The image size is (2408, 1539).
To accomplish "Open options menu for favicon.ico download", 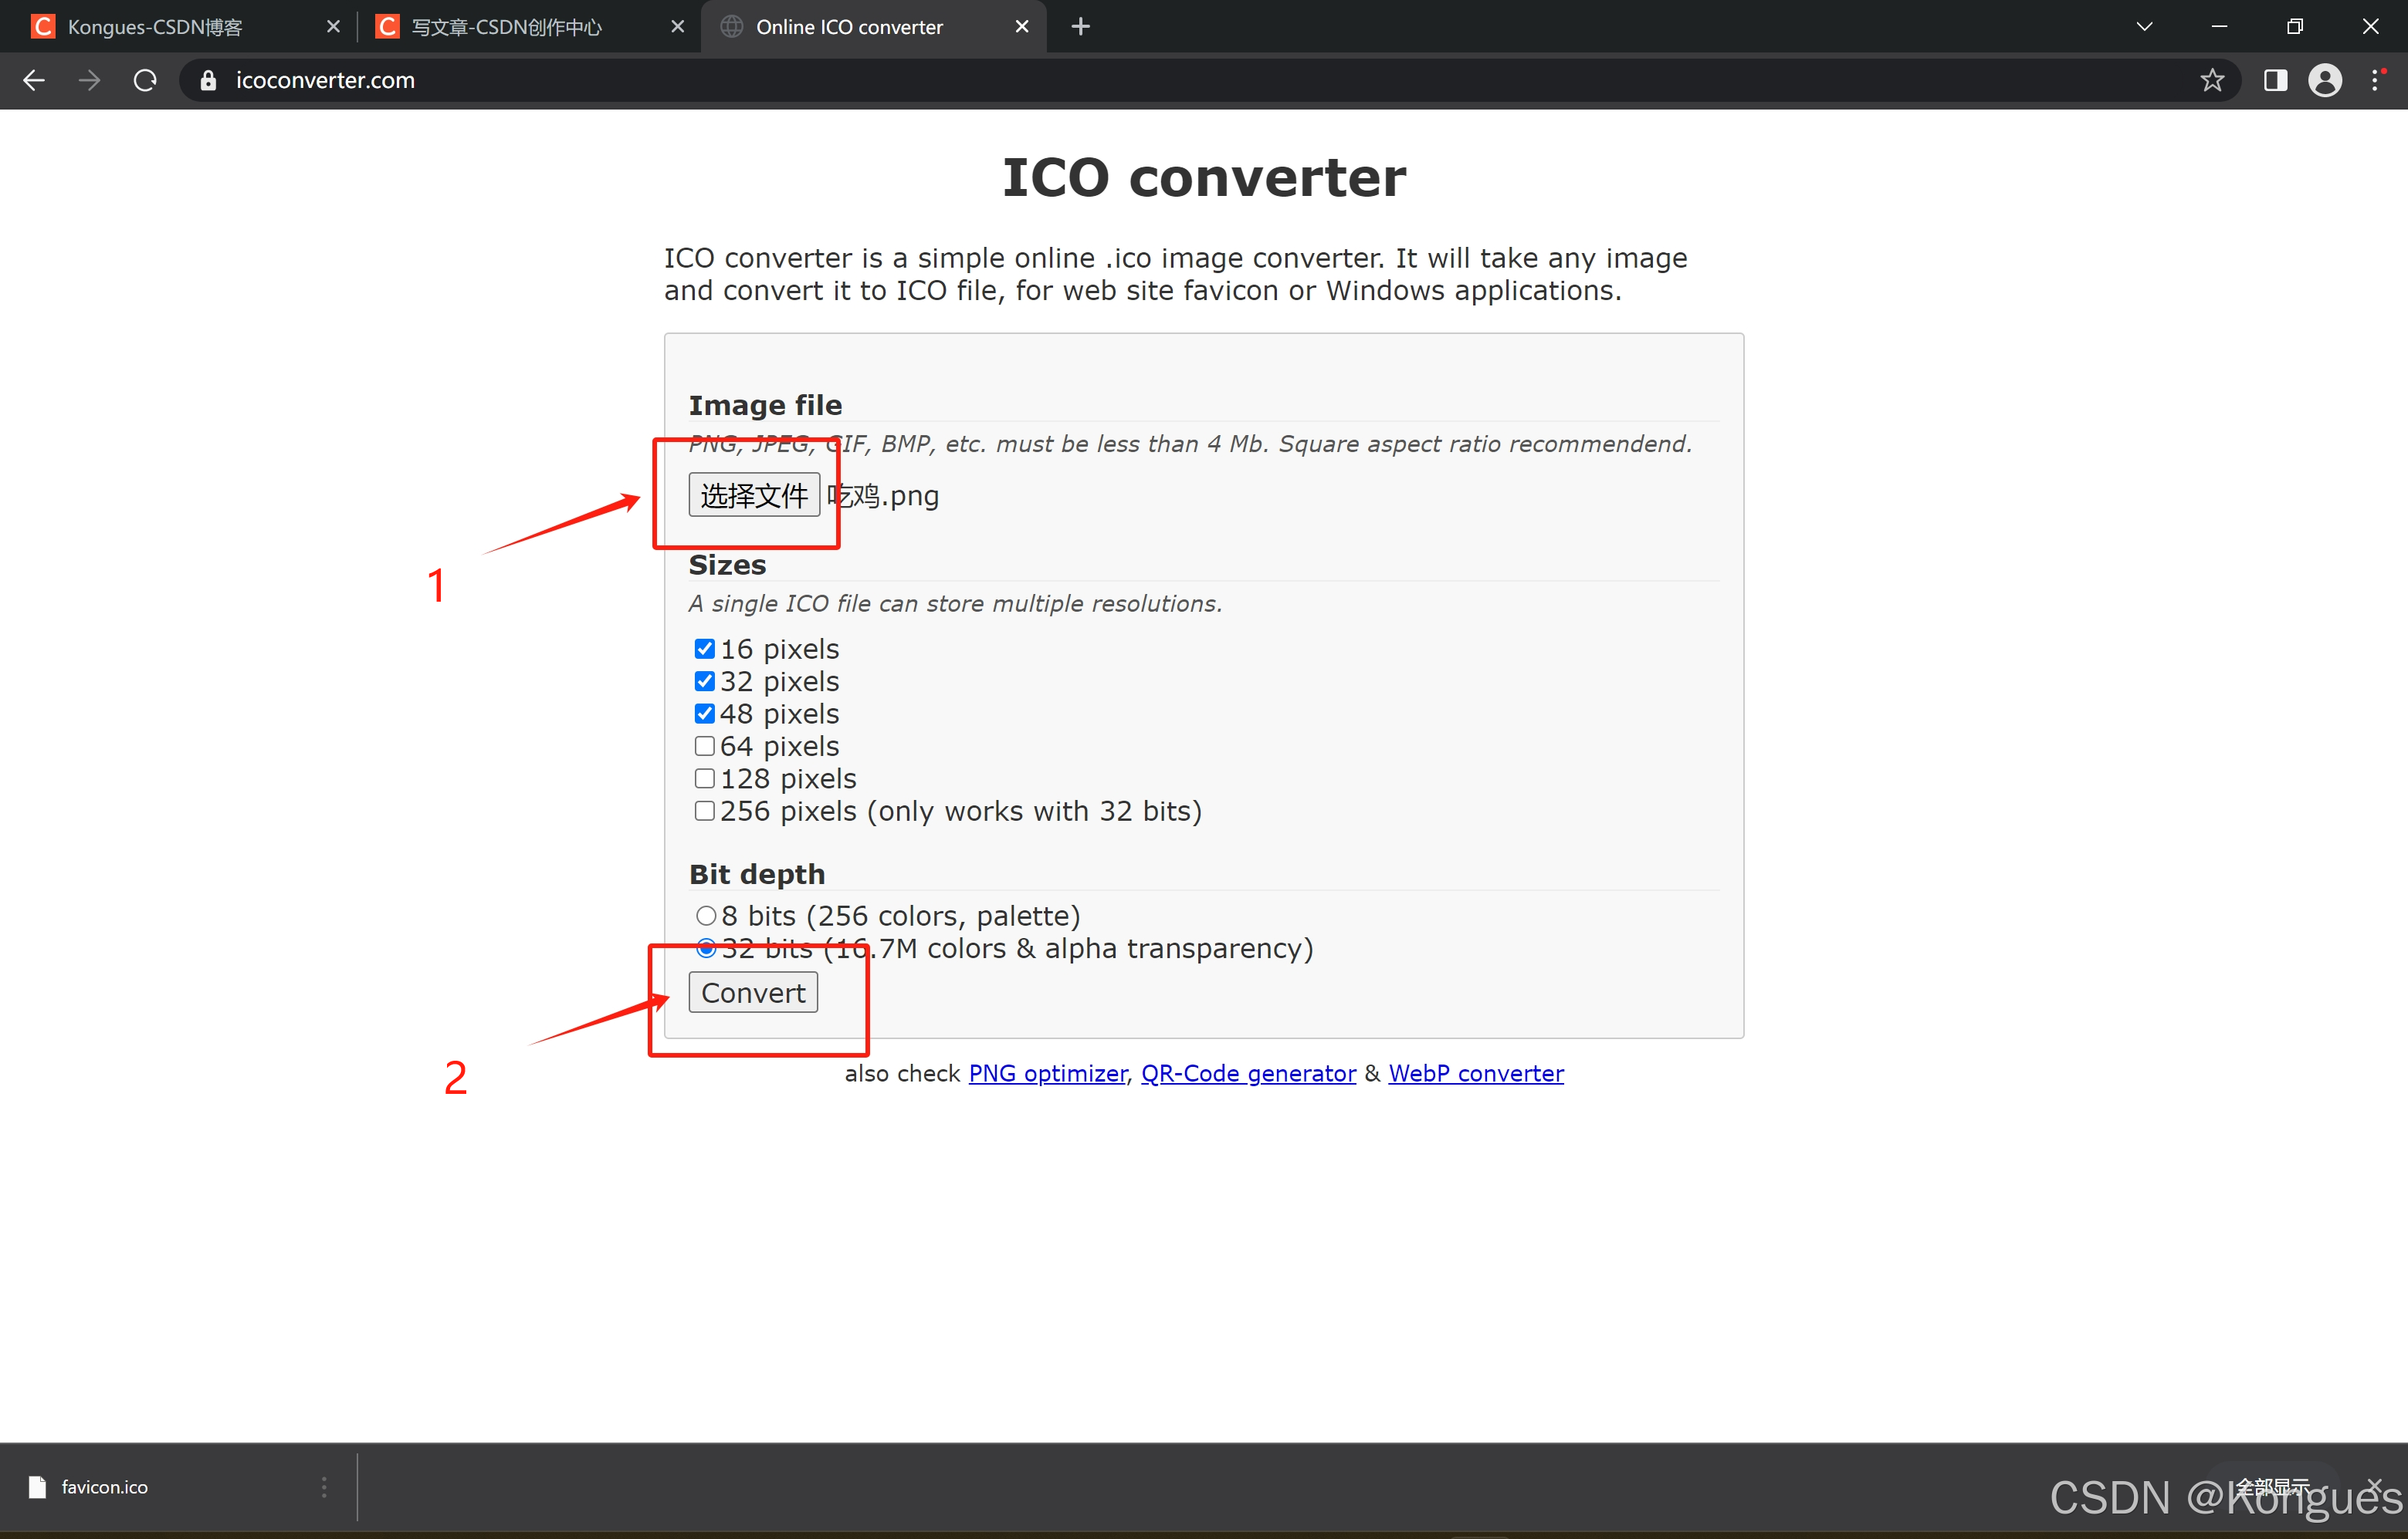I will 323,1487.
